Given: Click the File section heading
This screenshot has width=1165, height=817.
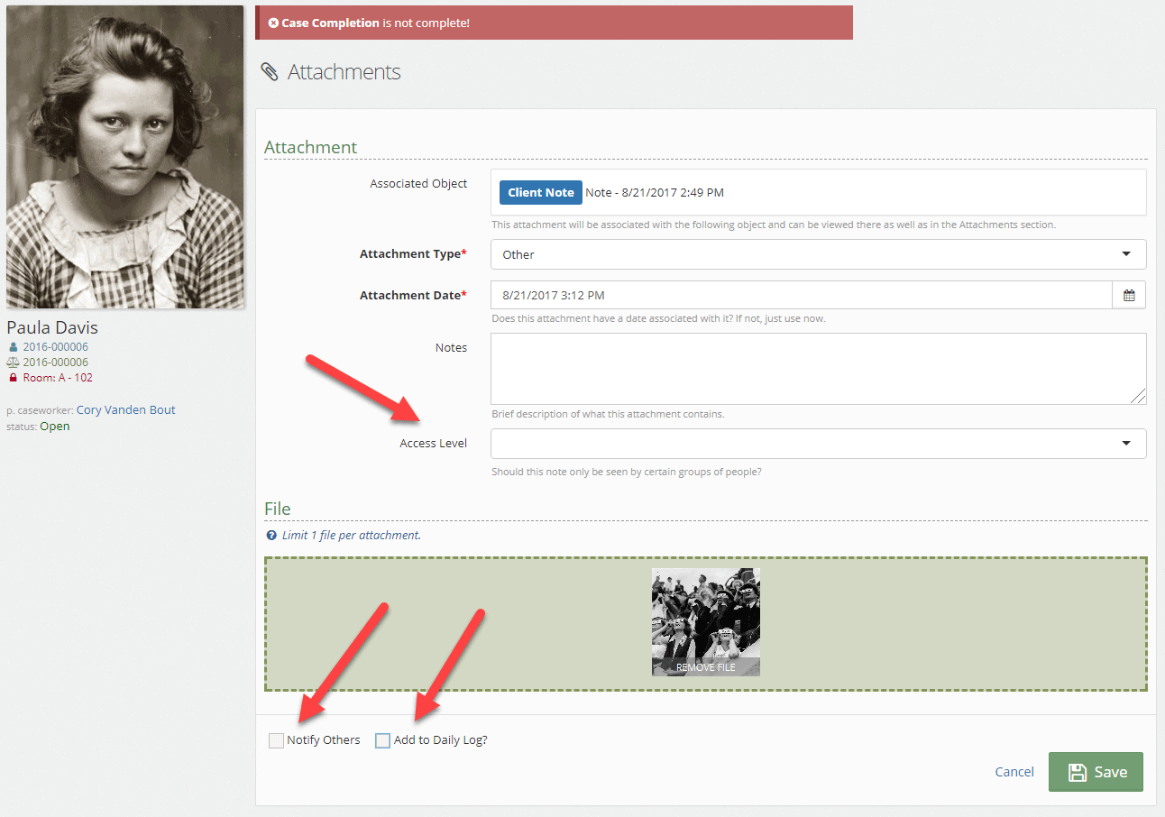Looking at the screenshot, I should click(x=278, y=509).
